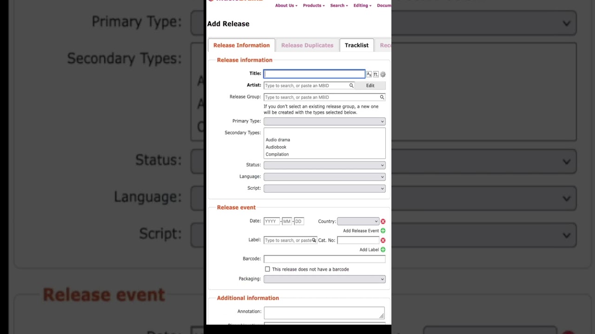Click the magnifier in the Release Group field
Image resolution: width=595 pixels, height=334 pixels.
[x=382, y=97]
